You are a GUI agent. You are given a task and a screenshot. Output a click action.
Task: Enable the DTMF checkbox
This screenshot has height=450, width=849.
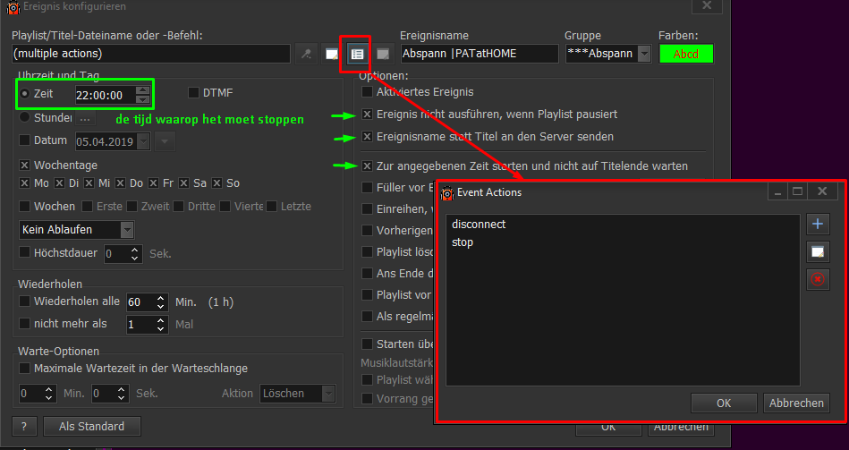tap(193, 93)
